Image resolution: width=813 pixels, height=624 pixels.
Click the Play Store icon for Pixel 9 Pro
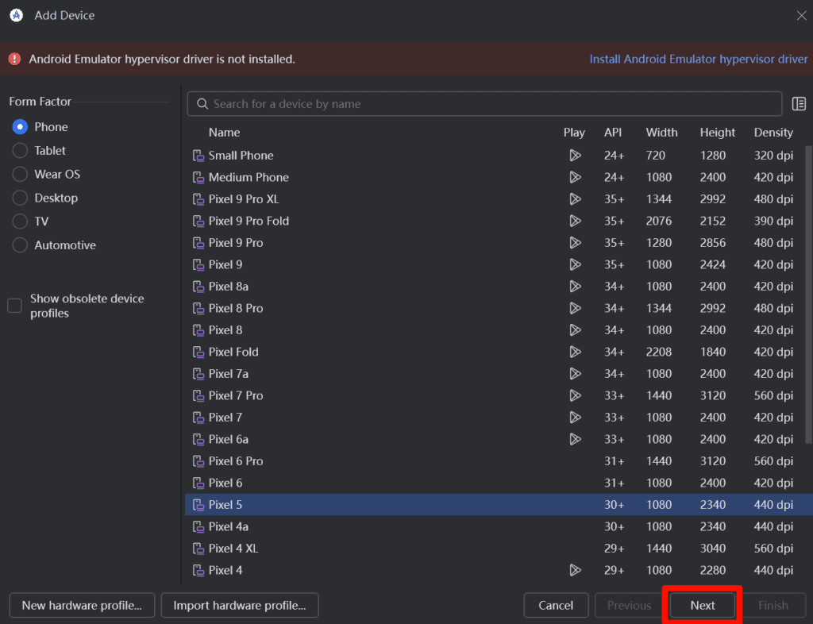(575, 243)
